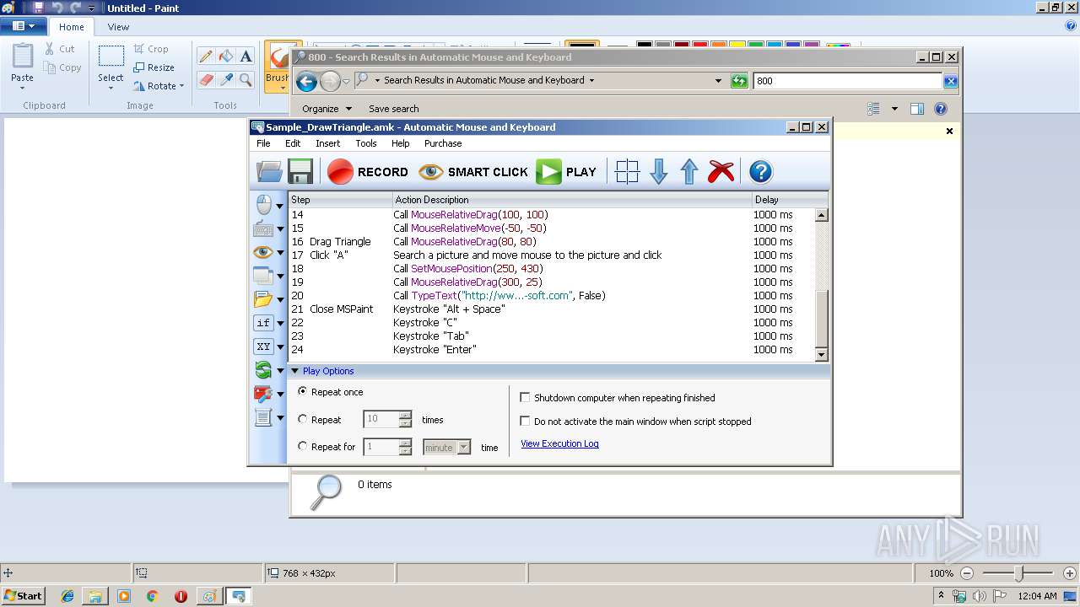Viewport: 1080px width, 607px height.
Task: Open the Organize dropdown in search window
Action: coord(327,109)
